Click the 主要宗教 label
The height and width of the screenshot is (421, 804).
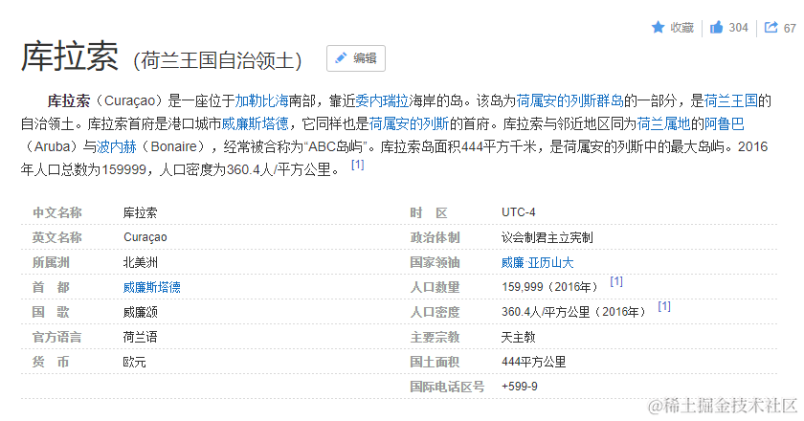pos(435,337)
